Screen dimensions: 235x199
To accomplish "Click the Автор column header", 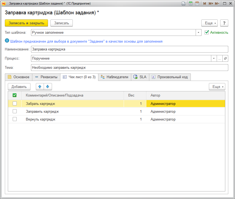I will 186,95.
